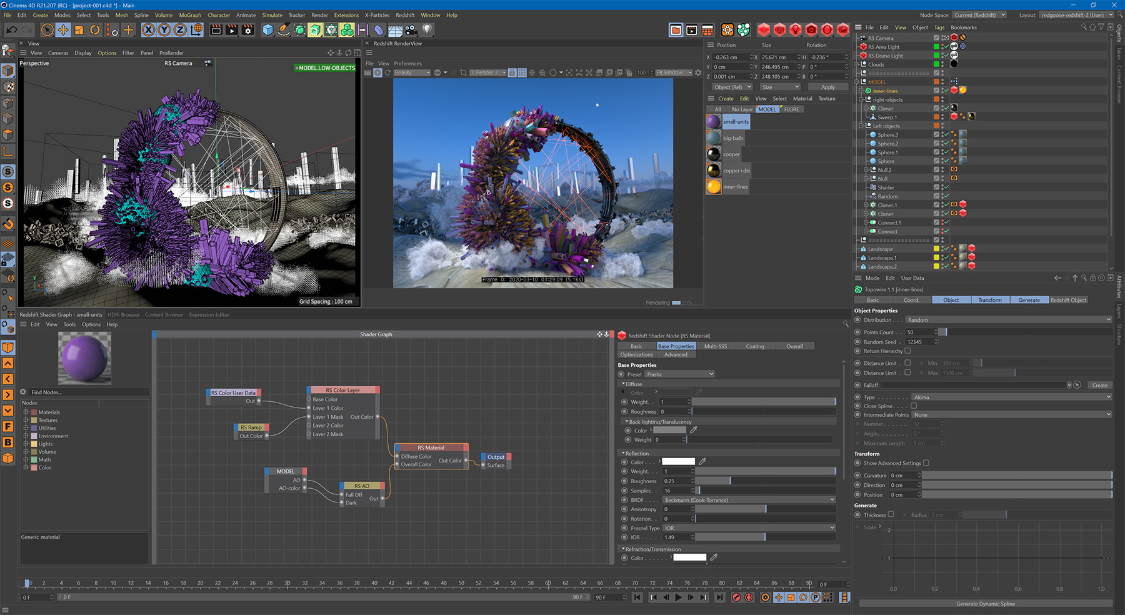Screen dimensions: 1125x615
Task: Select the Rotate tool in the top toolbar
Action: coord(95,29)
